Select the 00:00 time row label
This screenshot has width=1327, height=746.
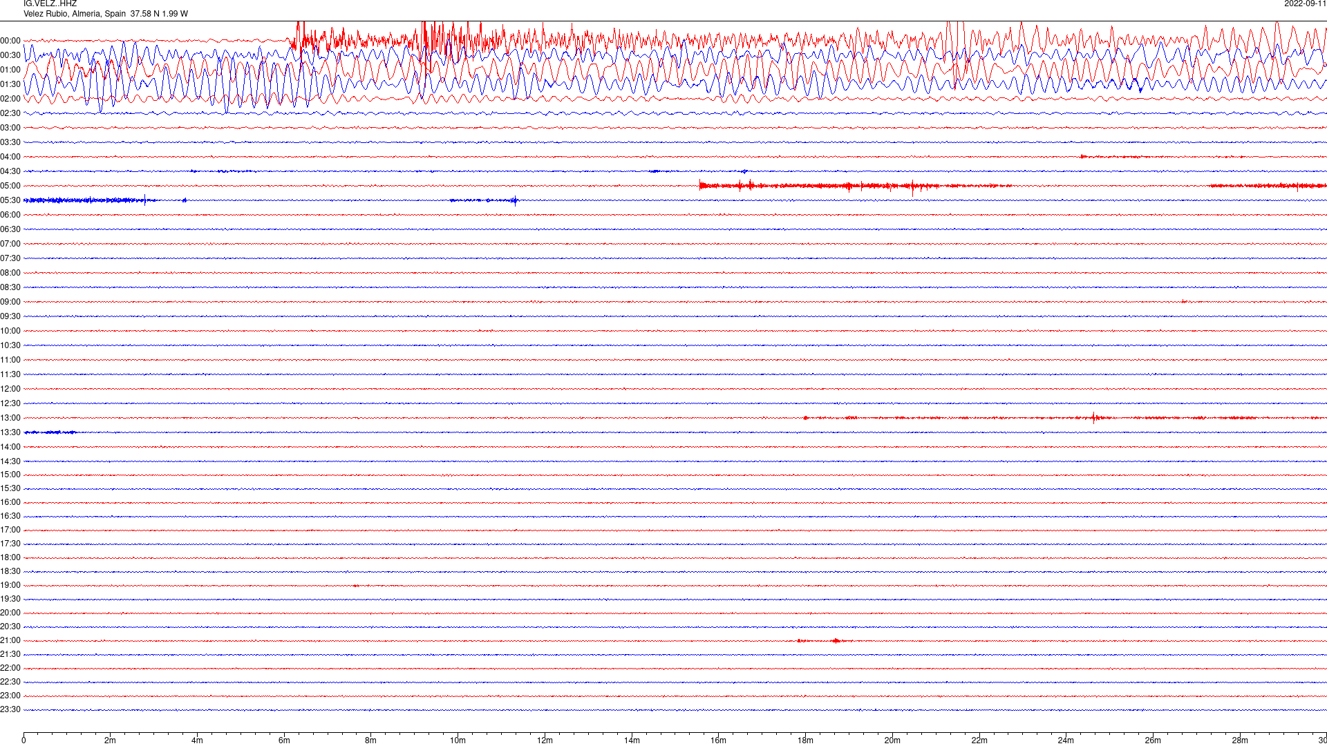tap(10, 41)
